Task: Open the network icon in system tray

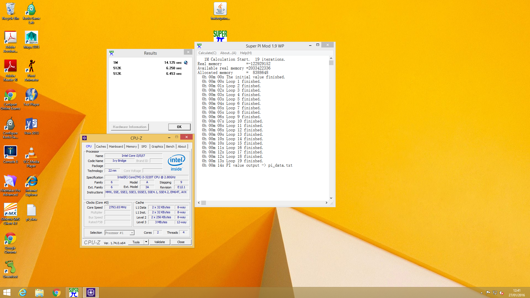Action: [x=495, y=293]
